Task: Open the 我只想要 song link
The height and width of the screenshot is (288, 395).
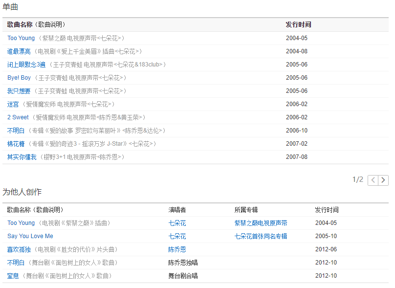Action: pos(19,91)
